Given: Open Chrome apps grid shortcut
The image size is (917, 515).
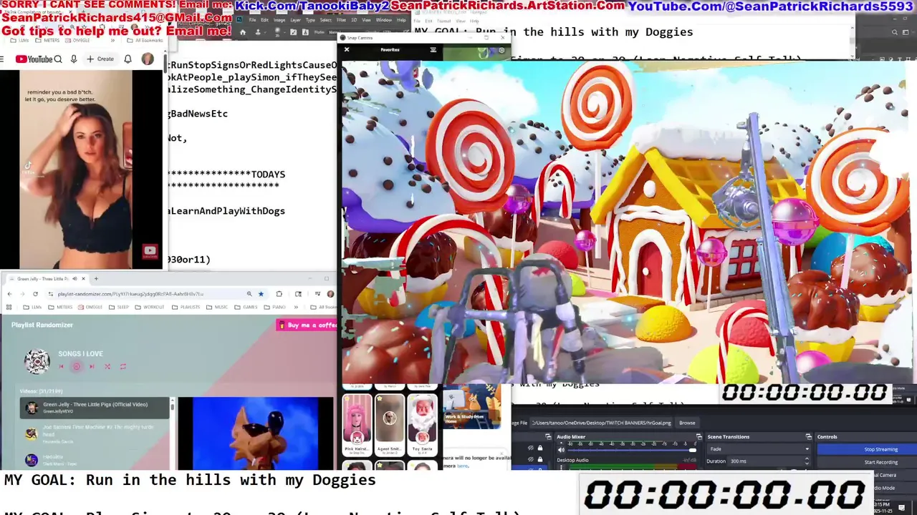Looking at the screenshot, I should pos(9,307).
